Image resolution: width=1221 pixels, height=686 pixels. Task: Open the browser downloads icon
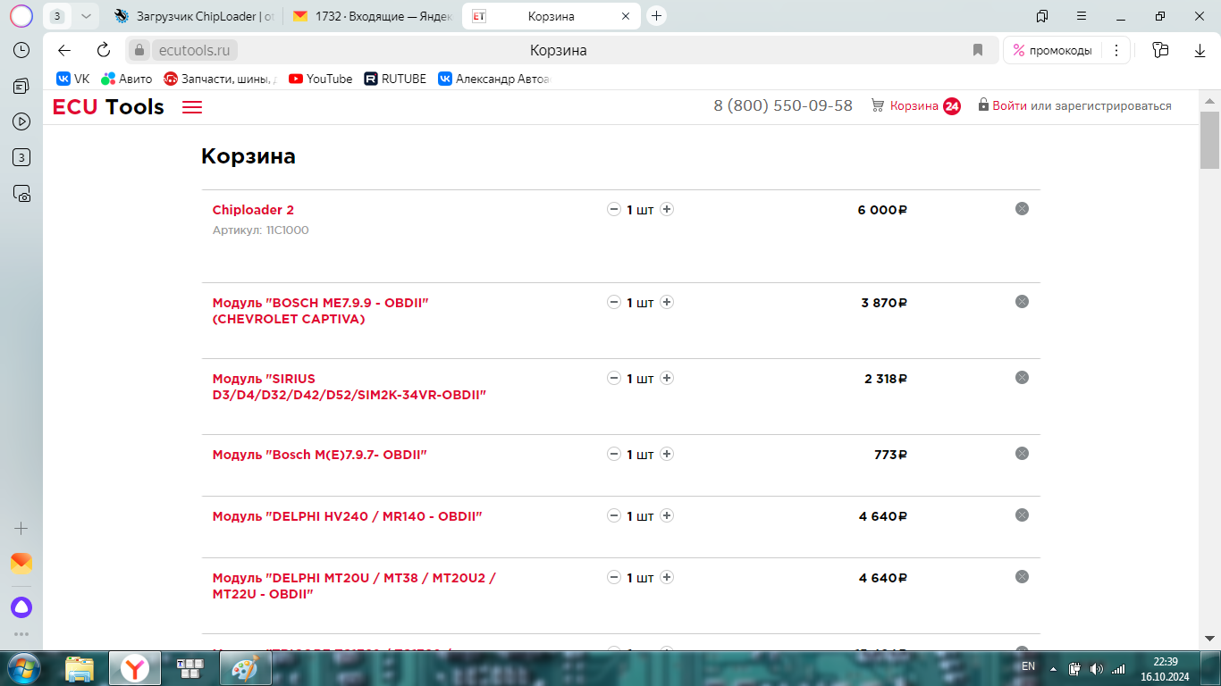click(1200, 50)
